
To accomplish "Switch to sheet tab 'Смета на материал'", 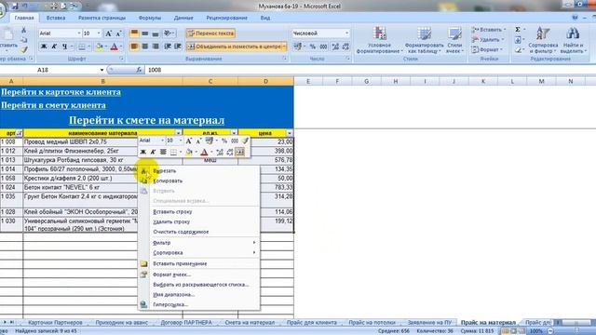I will pyautogui.click(x=250, y=323).
